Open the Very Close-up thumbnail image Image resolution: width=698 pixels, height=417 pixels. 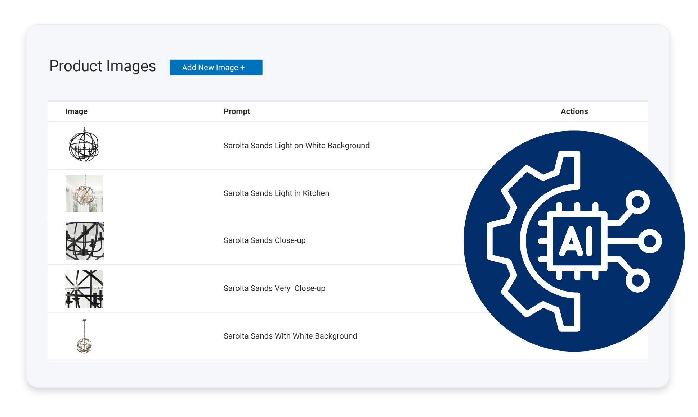point(84,289)
